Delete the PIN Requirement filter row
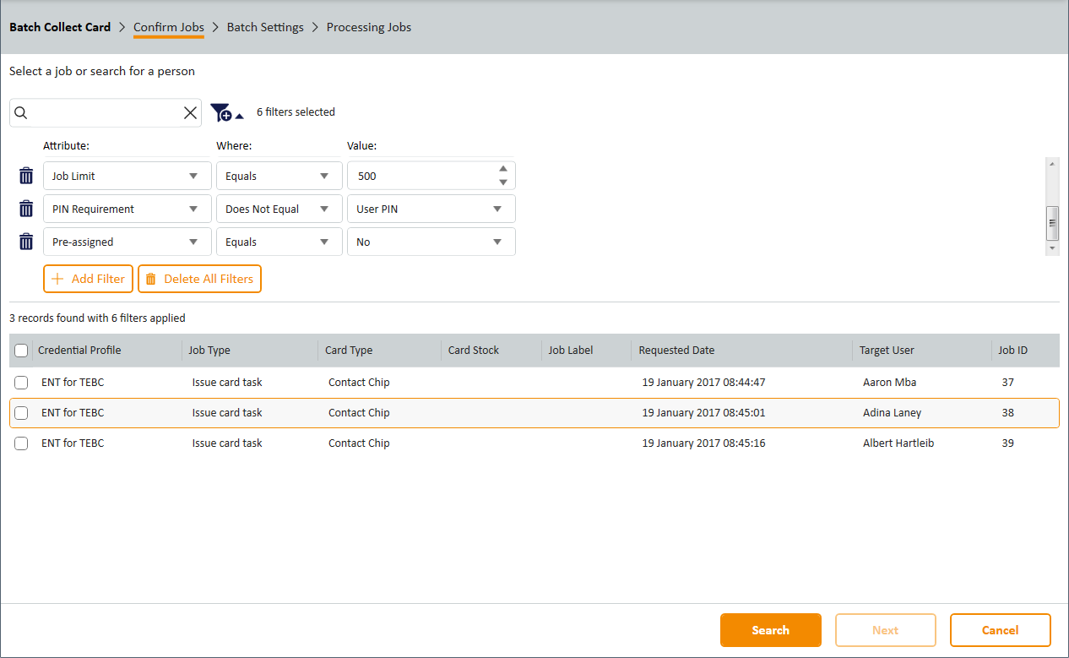The height and width of the screenshot is (658, 1069). 26,209
